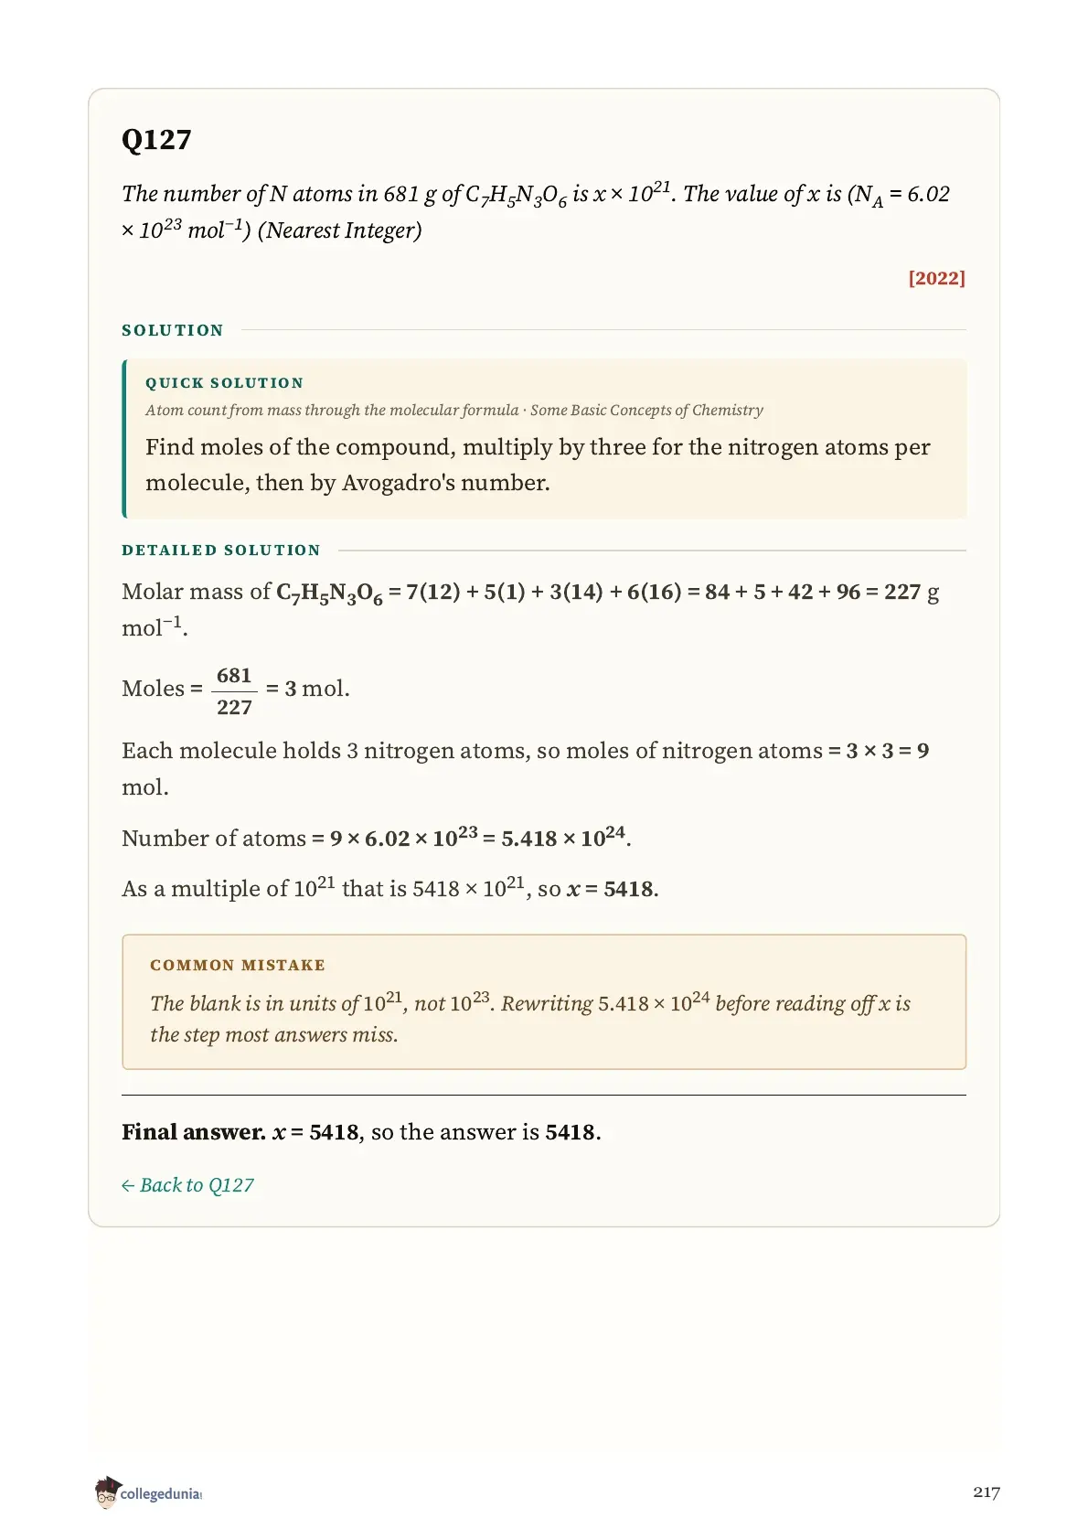
Task: Click the page number 217
Action: click(x=987, y=1492)
